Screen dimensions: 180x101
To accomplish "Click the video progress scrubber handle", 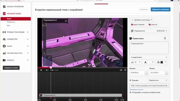I will pyautogui.click(x=51, y=68).
